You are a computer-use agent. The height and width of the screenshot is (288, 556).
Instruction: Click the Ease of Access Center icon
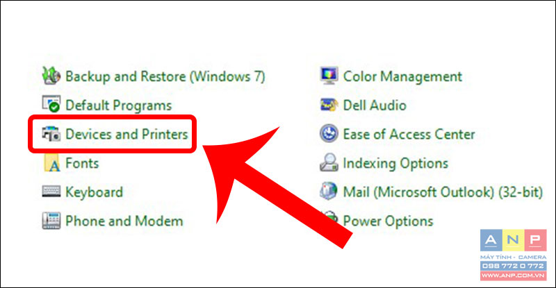[x=329, y=134]
